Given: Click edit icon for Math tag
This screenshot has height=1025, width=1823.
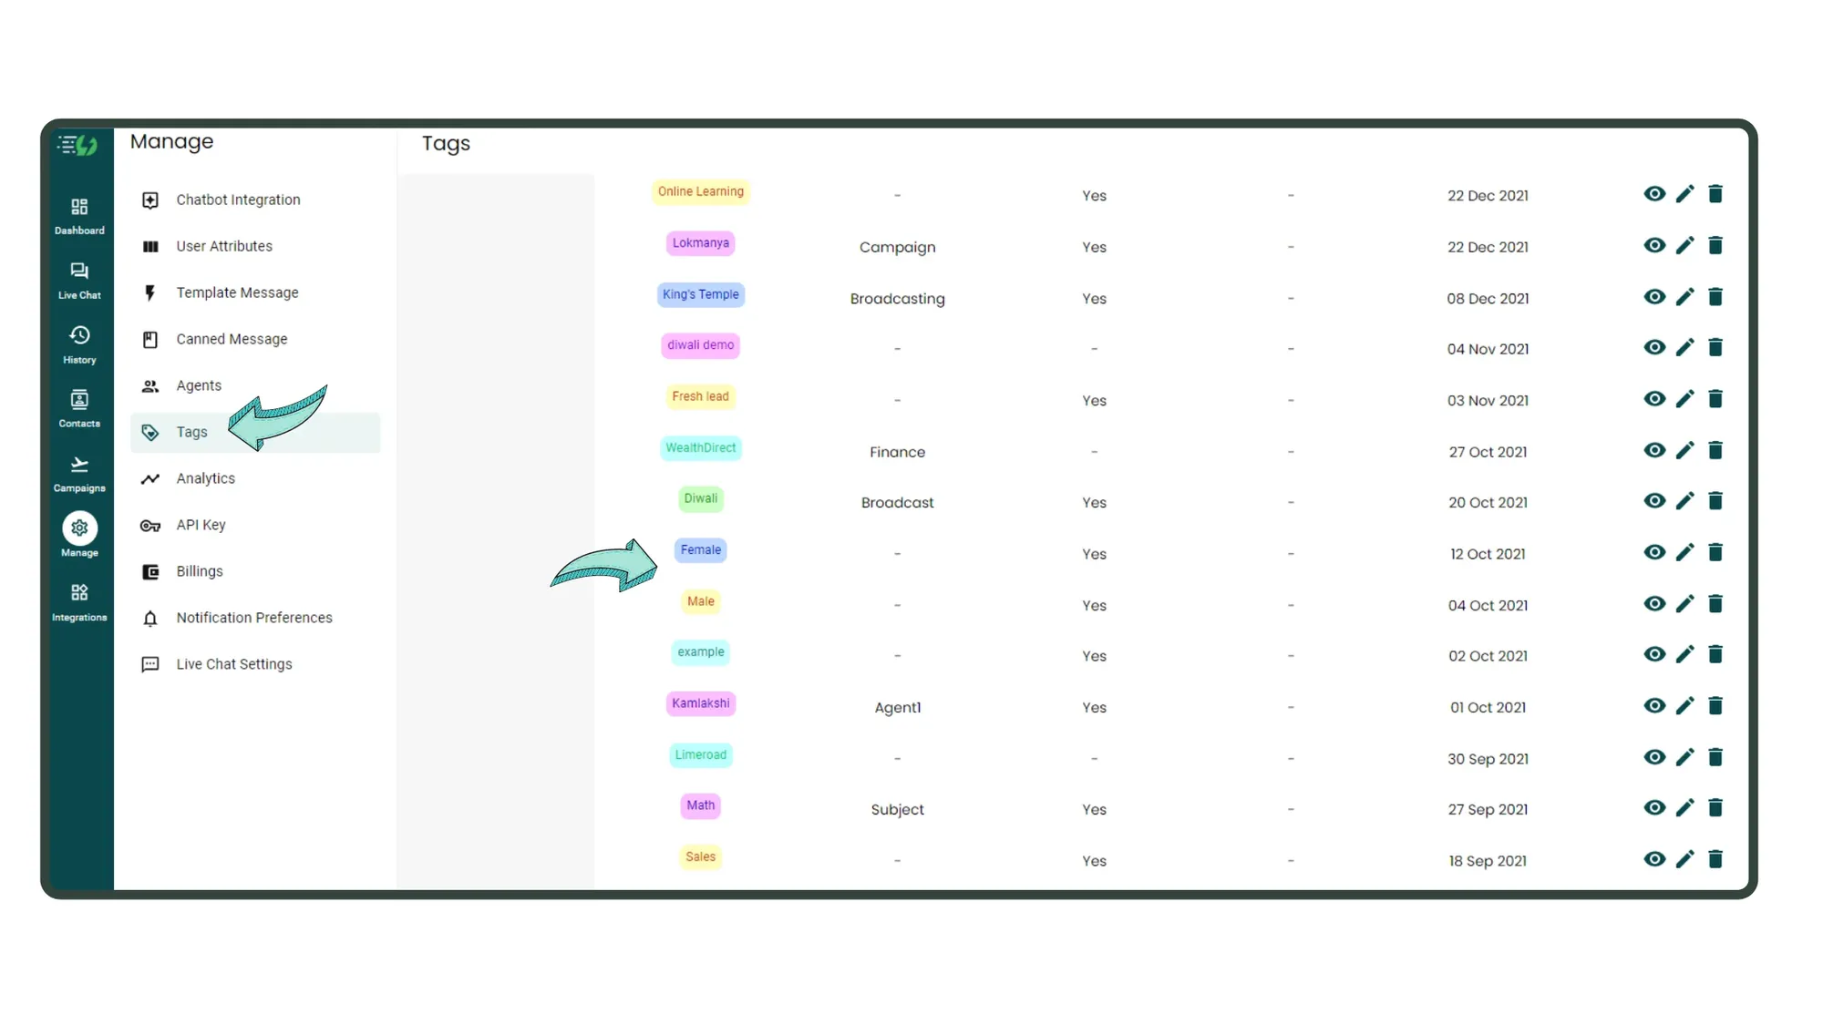Looking at the screenshot, I should tap(1686, 807).
